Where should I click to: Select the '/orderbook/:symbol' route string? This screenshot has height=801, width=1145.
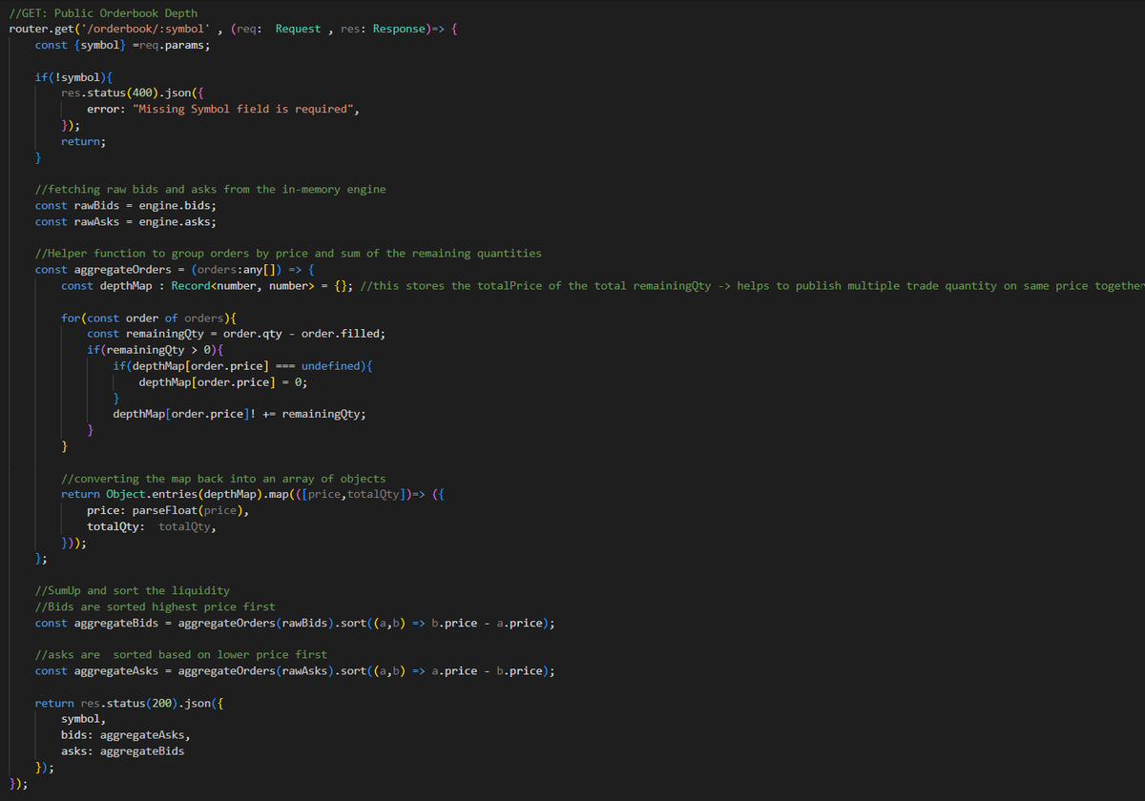tap(146, 29)
